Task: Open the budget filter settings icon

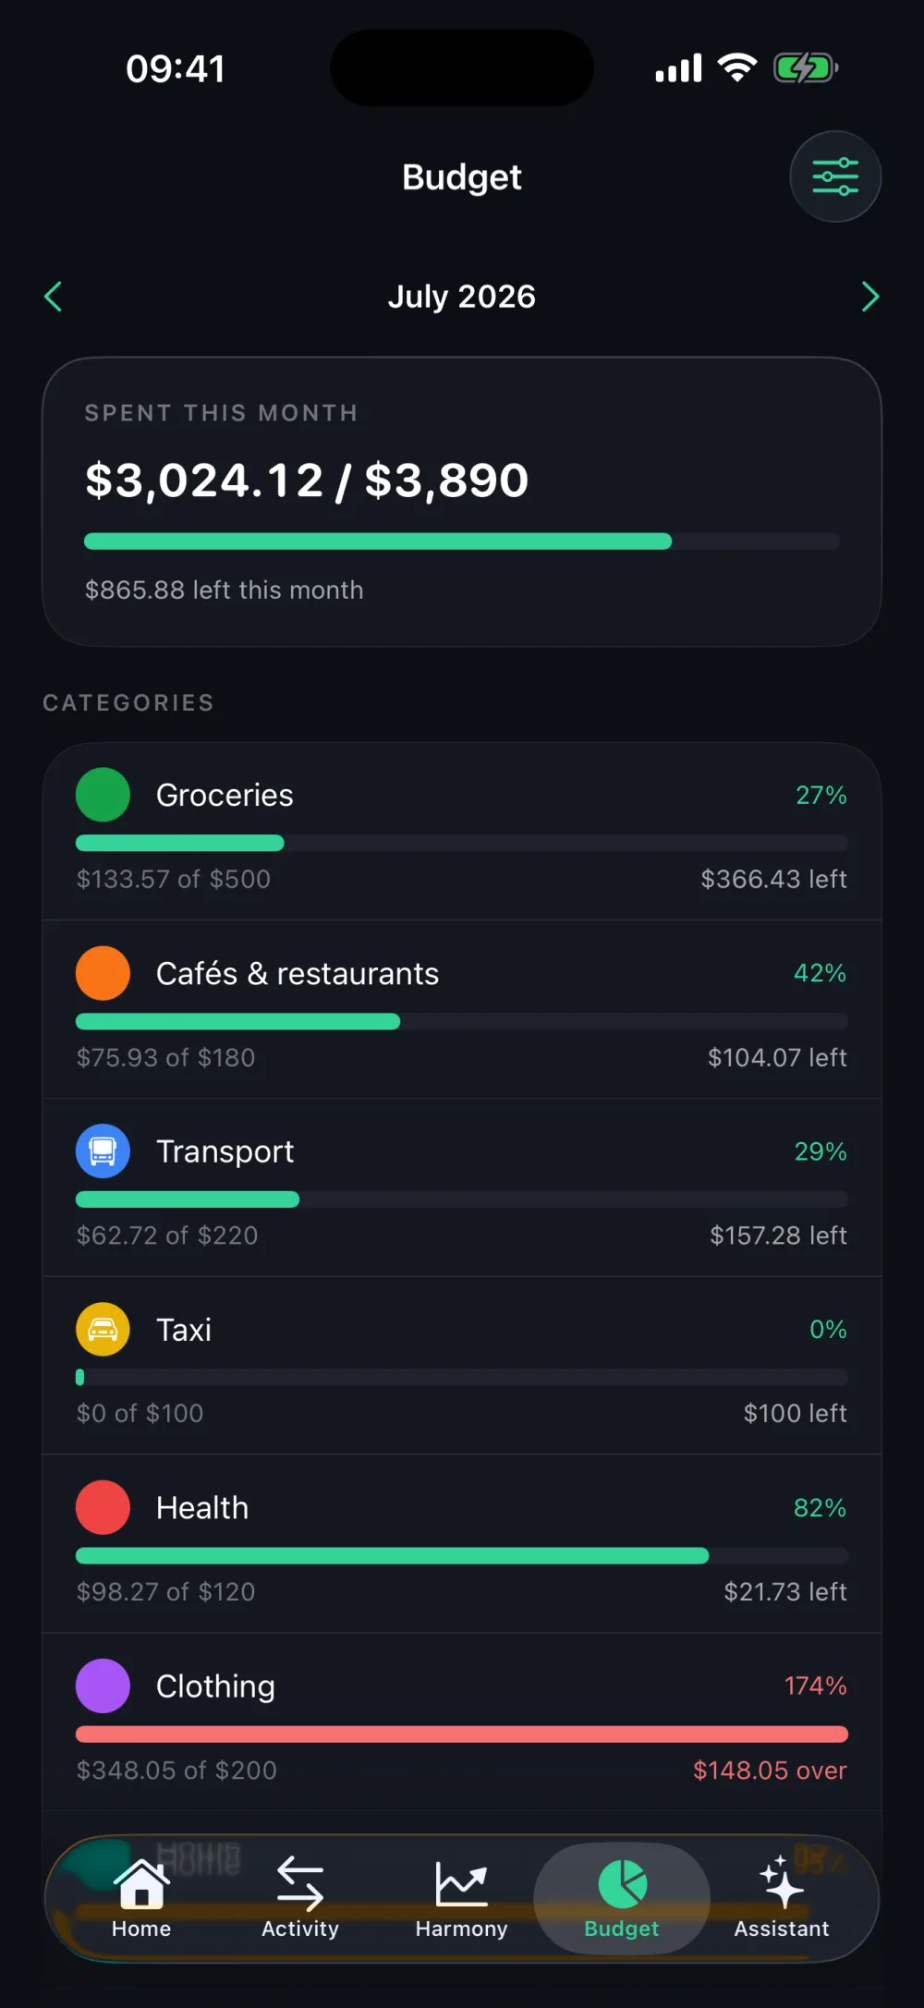Action: click(x=834, y=176)
